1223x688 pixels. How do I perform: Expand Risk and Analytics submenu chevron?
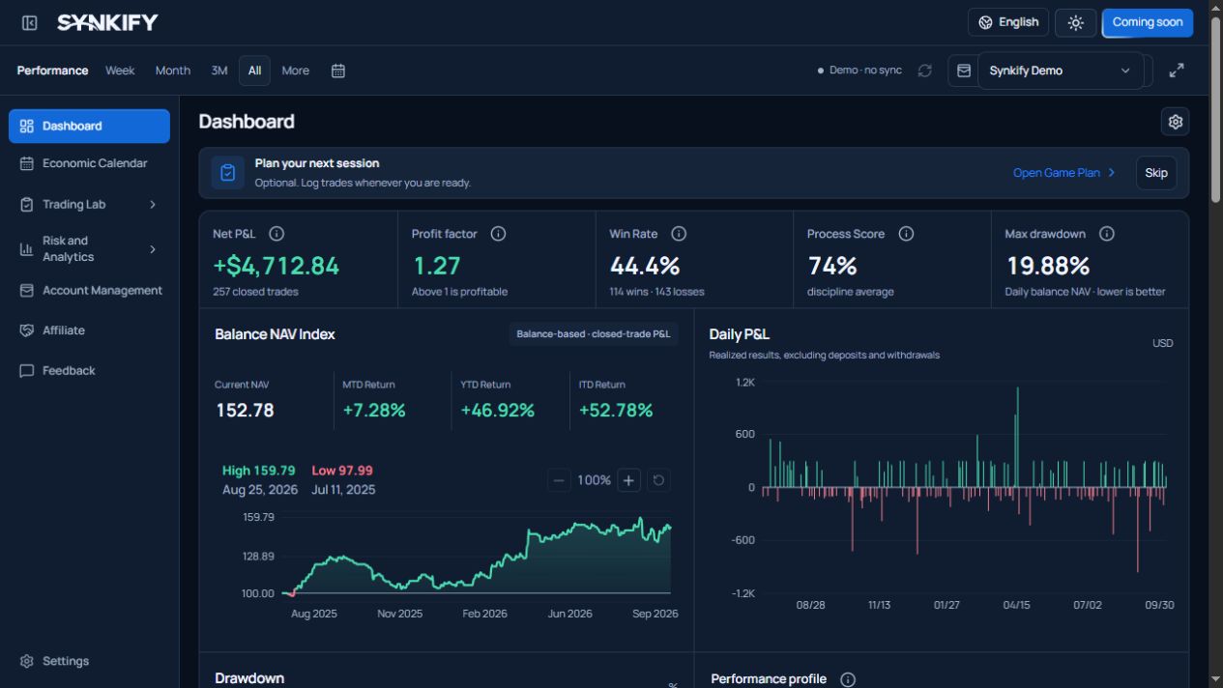click(153, 249)
